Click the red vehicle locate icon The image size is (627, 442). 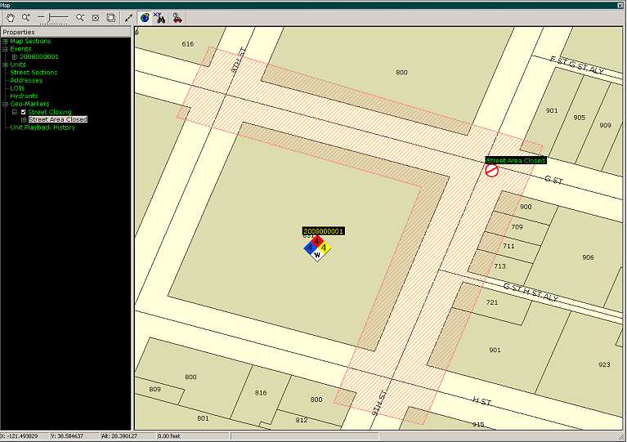pos(177,17)
